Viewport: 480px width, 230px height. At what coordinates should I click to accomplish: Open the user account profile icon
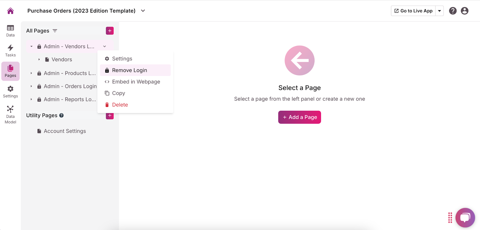[464, 11]
